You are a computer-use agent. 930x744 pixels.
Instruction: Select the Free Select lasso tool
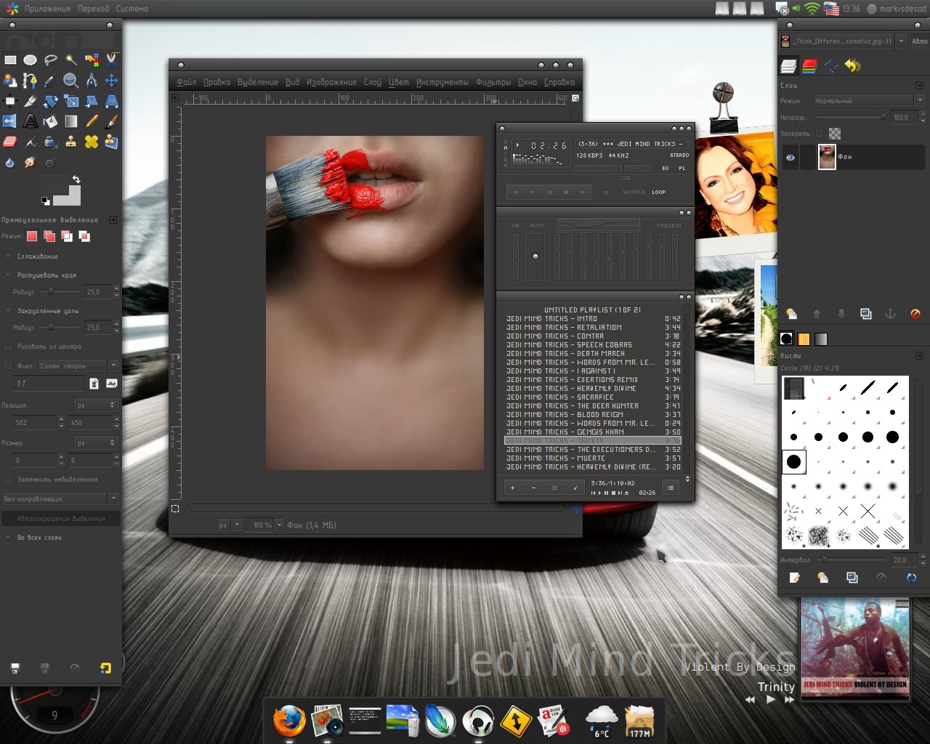pos(50,60)
